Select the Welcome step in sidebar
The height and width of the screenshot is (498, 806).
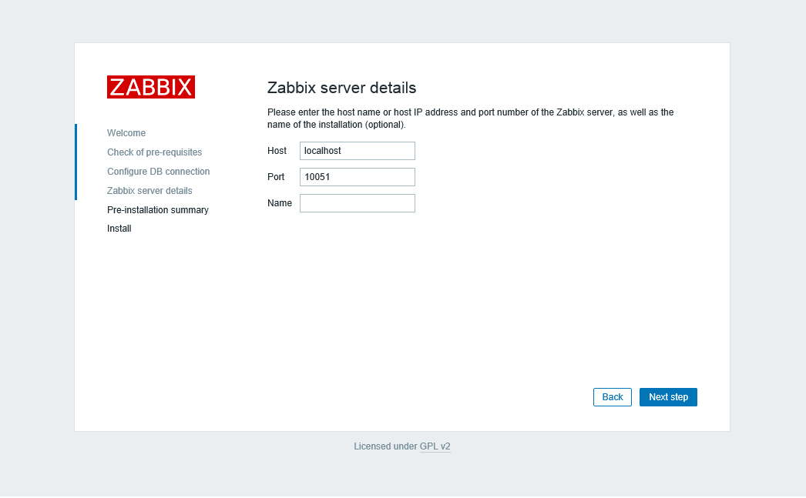coord(126,133)
